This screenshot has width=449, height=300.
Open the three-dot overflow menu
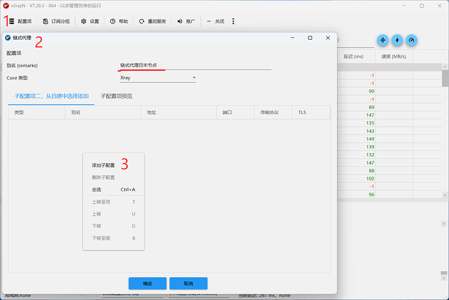click(233, 21)
